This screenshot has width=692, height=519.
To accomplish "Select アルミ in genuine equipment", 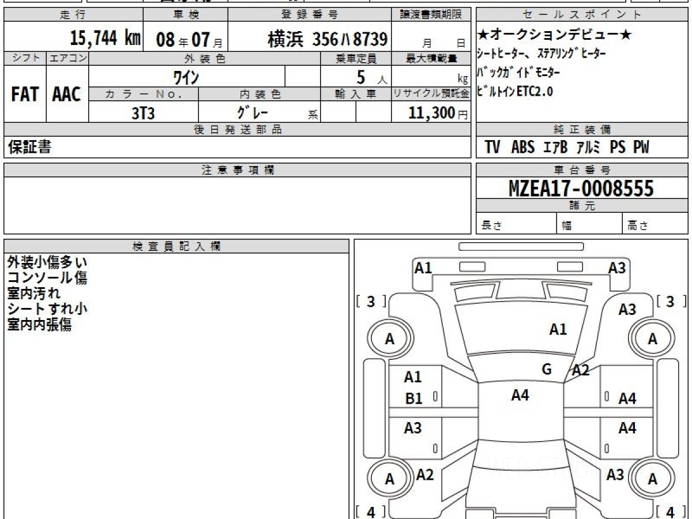I will pyautogui.click(x=589, y=148).
